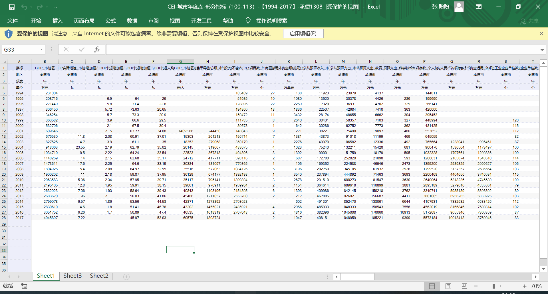Open the 数据 ribbon tab
The image size is (548, 294).
pyautogui.click(x=132, y=21)
